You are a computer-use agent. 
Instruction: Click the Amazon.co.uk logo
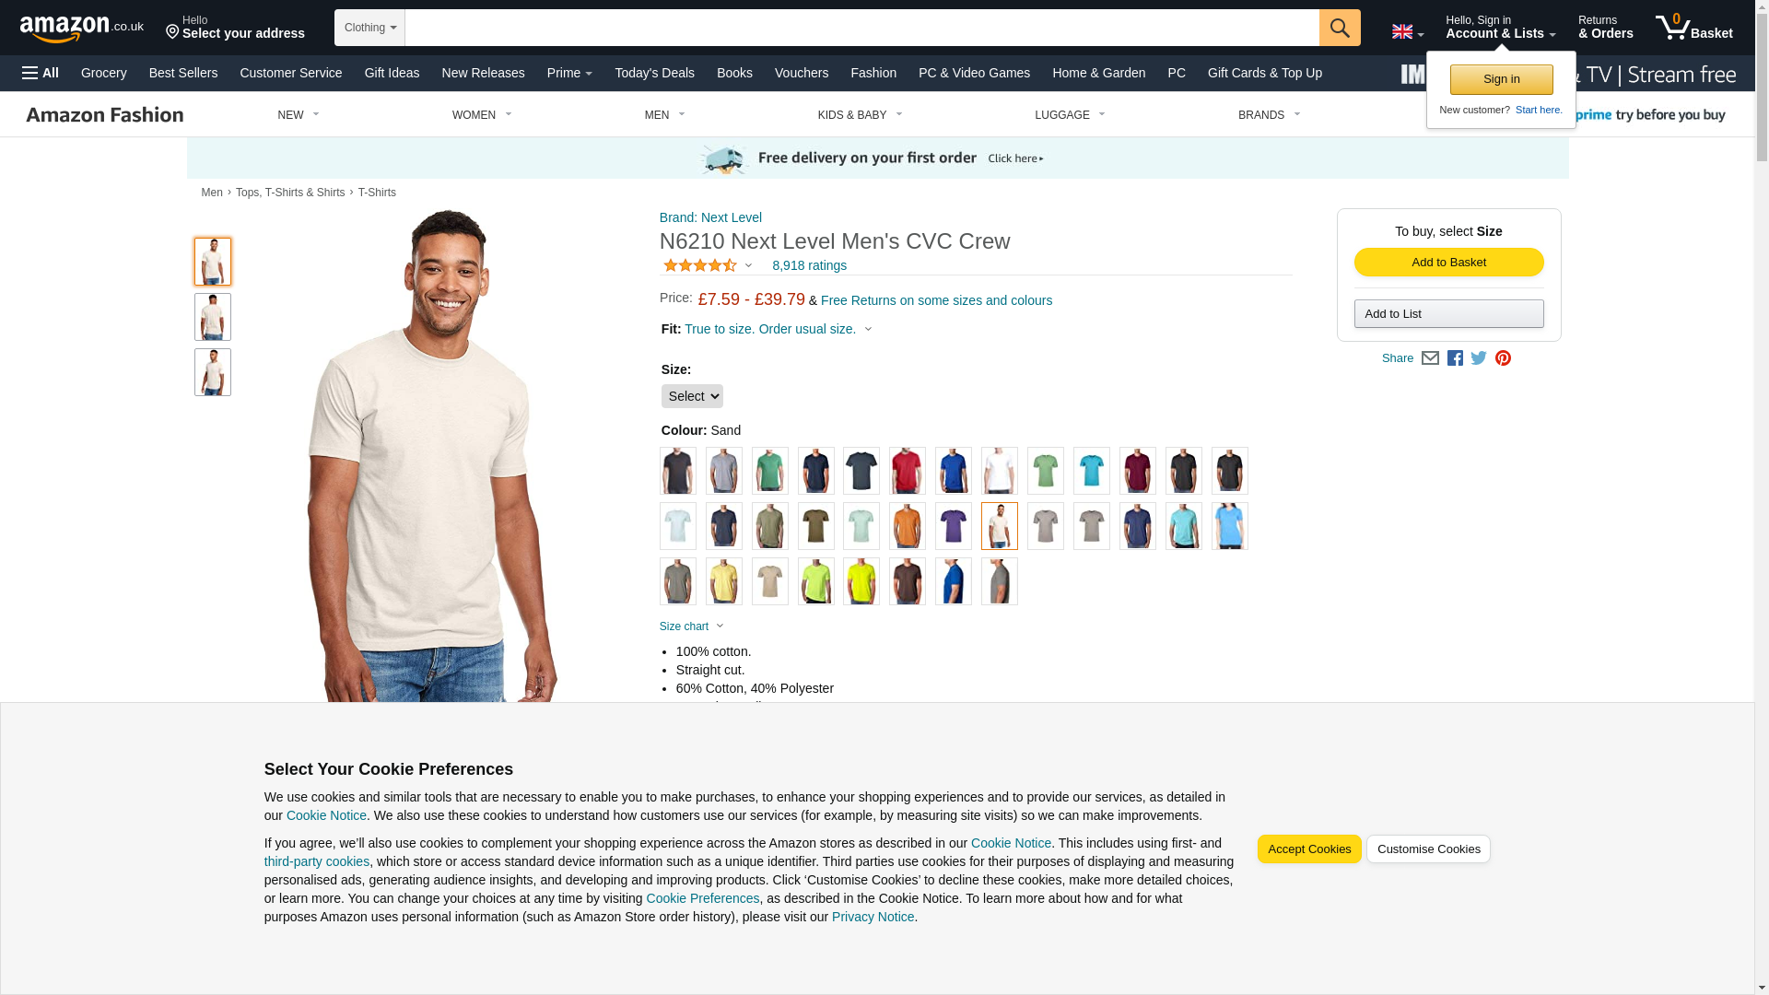click(x=82, y=28)
